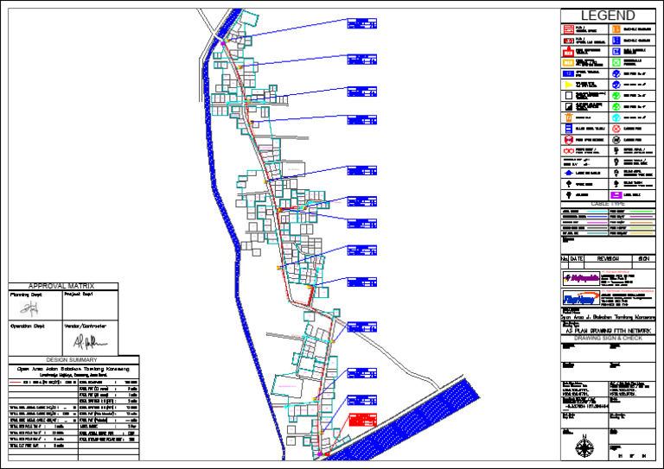This screenshot has height=469, width=664.
Task: Click the Planning Dept label
Action: [26, 295]
